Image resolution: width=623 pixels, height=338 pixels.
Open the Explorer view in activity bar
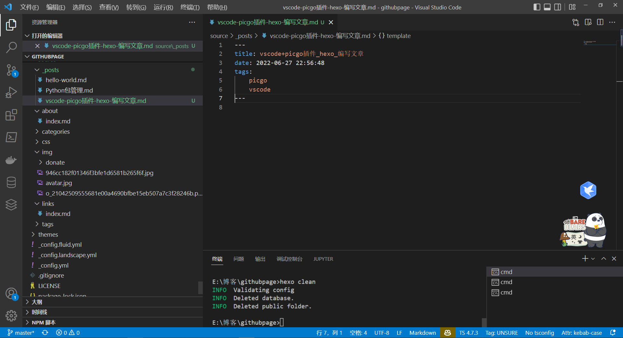(11, 25)
